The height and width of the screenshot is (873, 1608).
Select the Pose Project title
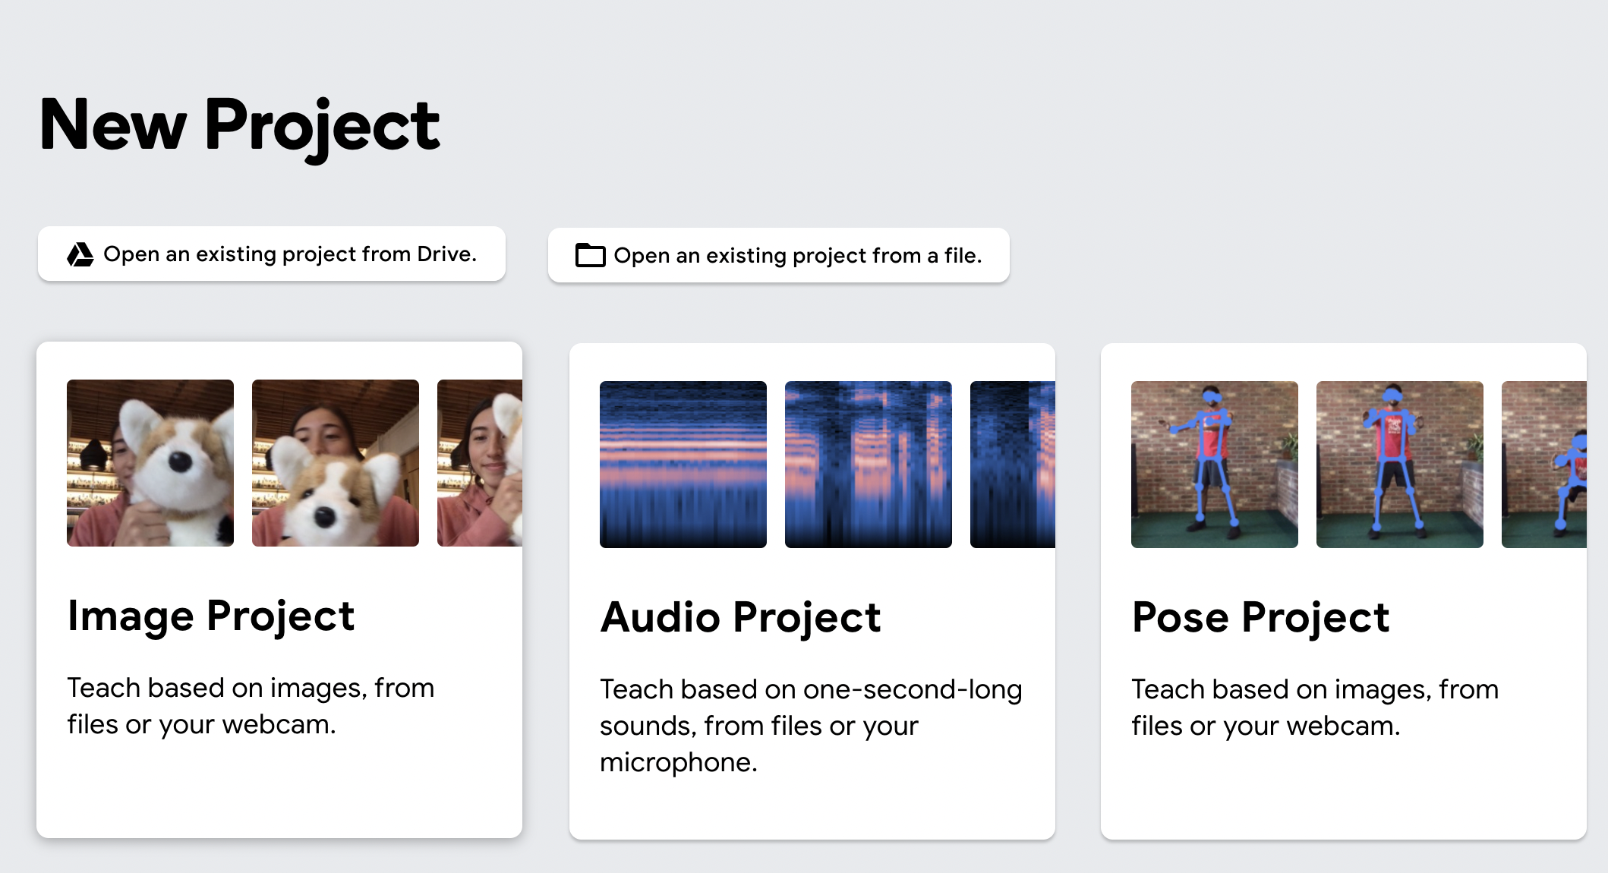click(x=1260, y=617)
